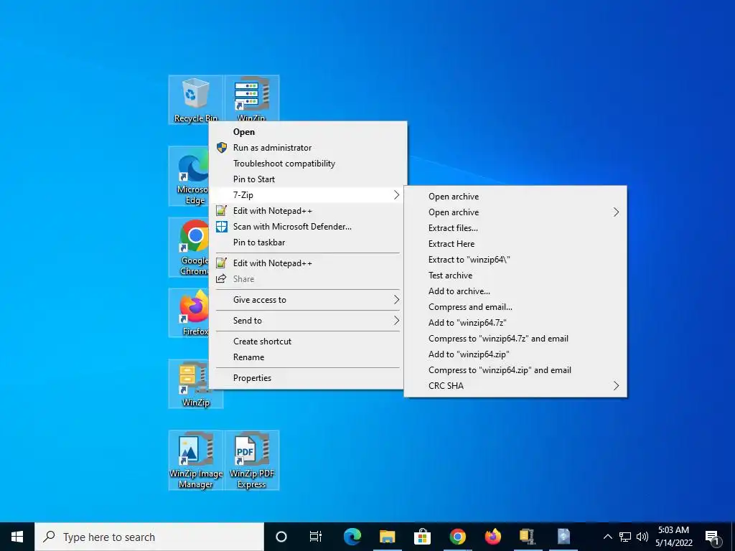Image resolution: width=735 pixels, height=551 pixels.
Task: Open Task View from the taskbar
Action: pyautogui.click(x=316, y=537)
